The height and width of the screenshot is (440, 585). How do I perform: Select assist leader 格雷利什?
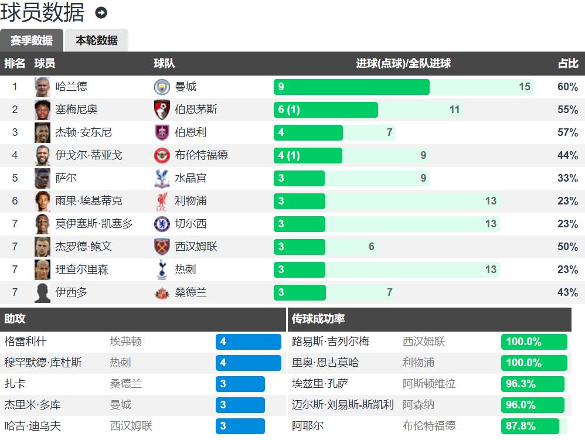[25, 342]
